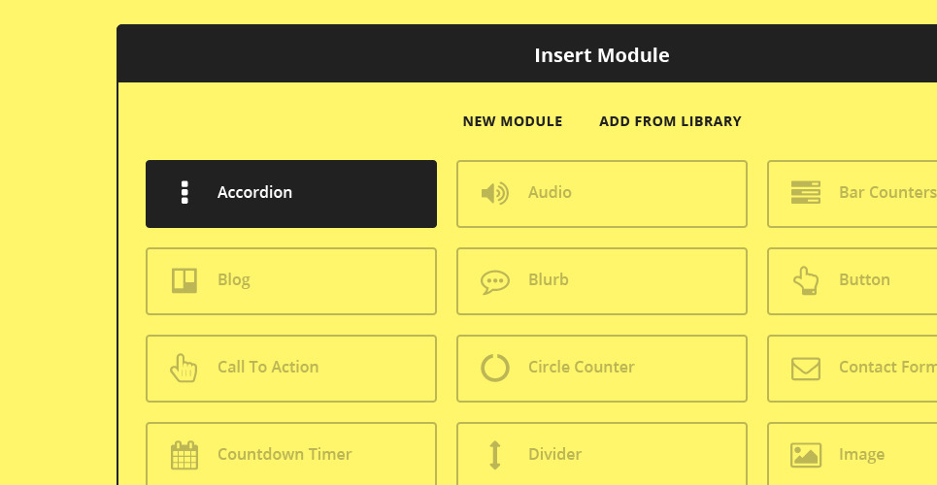Screen dimensions: 937x485
Task: Select the Blurb module label
Action: pos(549,280)
